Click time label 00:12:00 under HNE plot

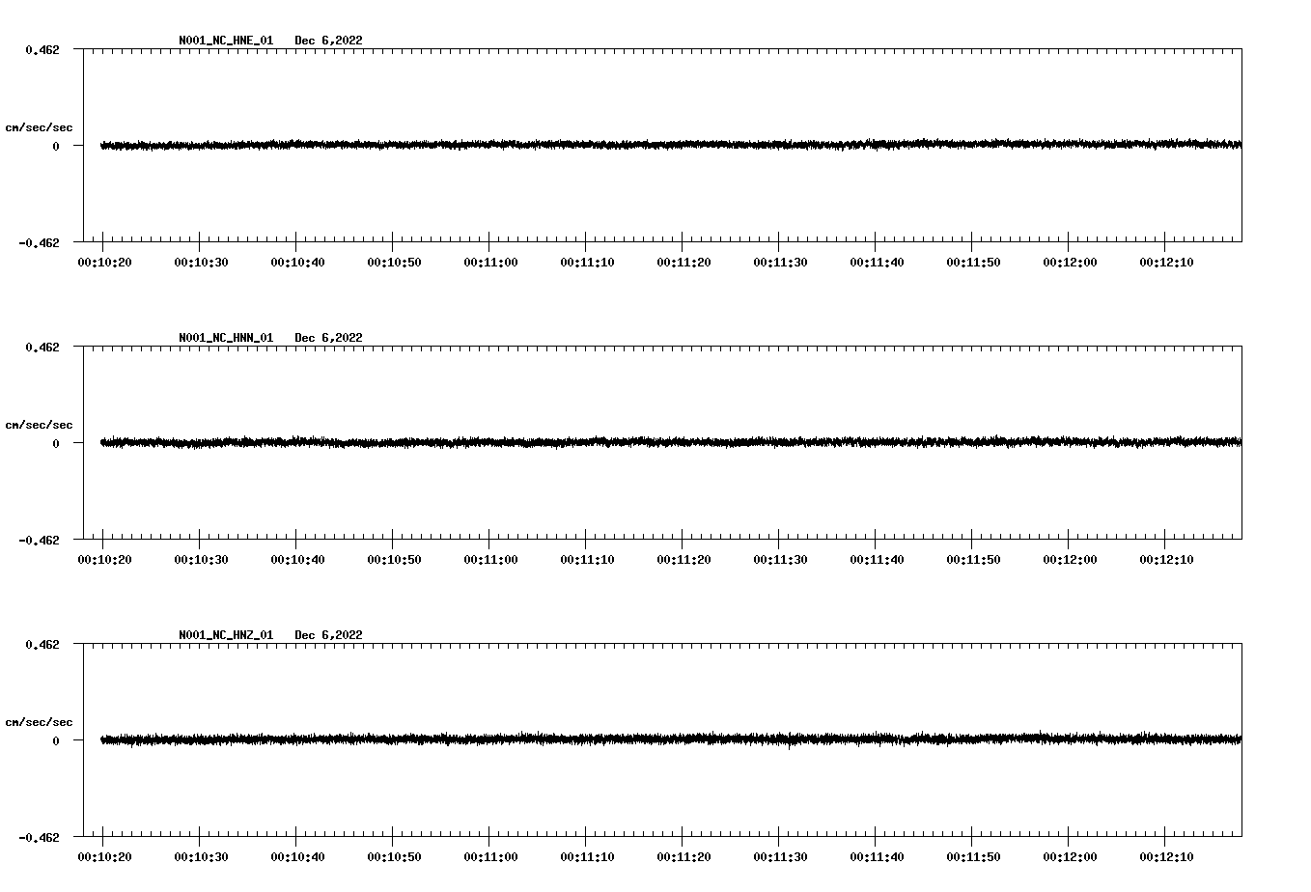(x=1070, y=263)
